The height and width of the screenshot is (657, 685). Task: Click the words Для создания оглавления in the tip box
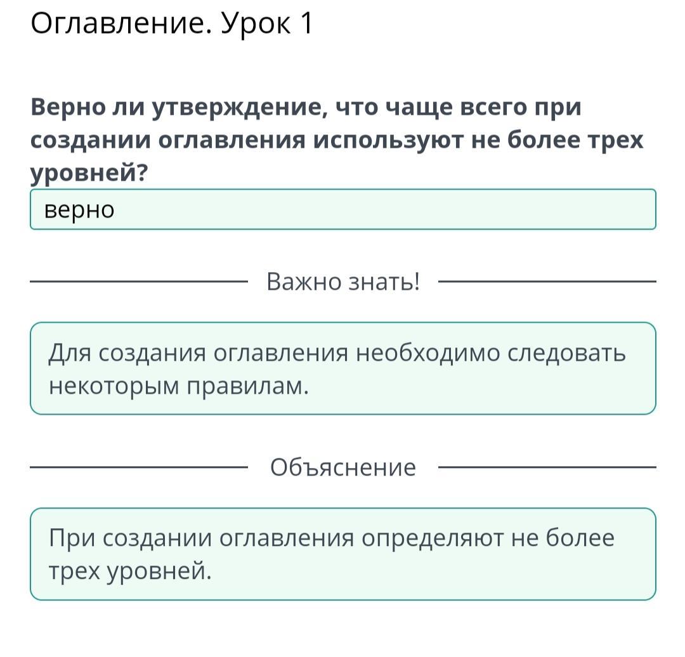click(198, 353)
